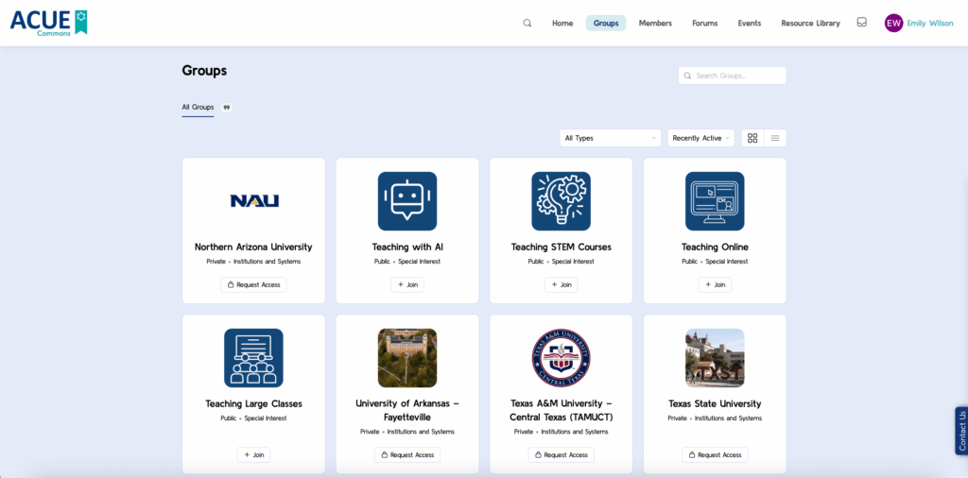
Task: Open the Texas State University title link
Action: (x=715, y=404)
